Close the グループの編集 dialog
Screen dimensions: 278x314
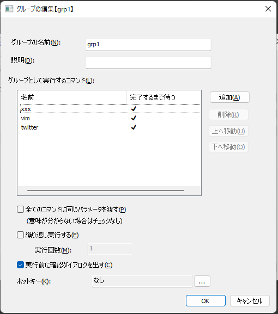tap(268, 9)
